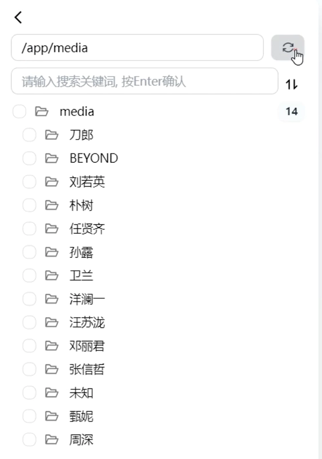
Task: Click the folder icon next to 刀郎
Action: [51, 135]
